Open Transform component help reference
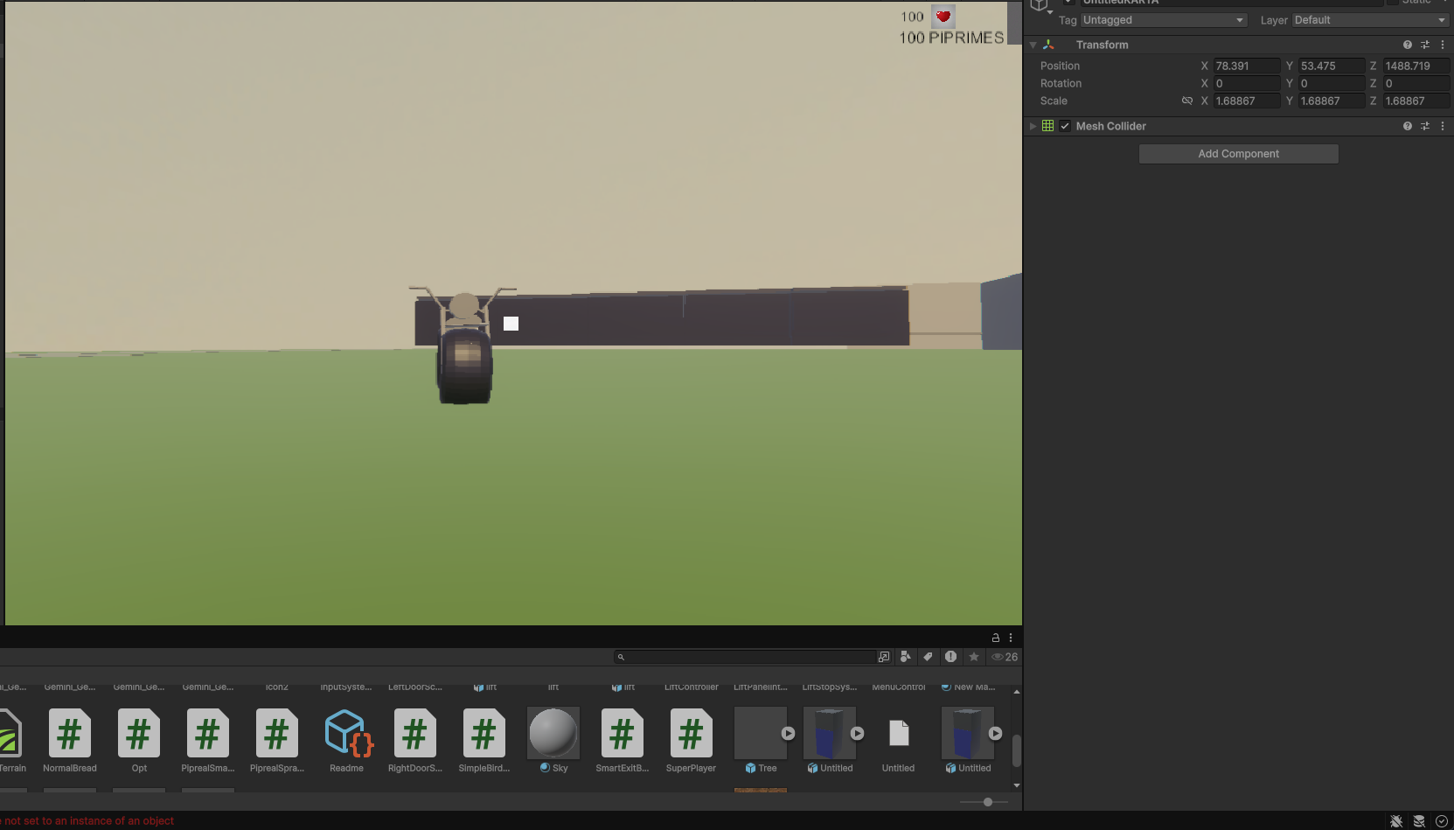Image resolution: width=1454 pixels, height=830 pixels. (x=1408, y=45)
